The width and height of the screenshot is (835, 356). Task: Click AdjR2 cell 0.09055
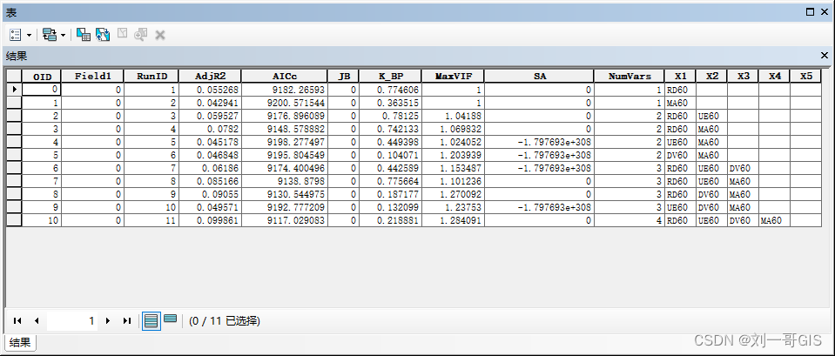click(210, 194)
